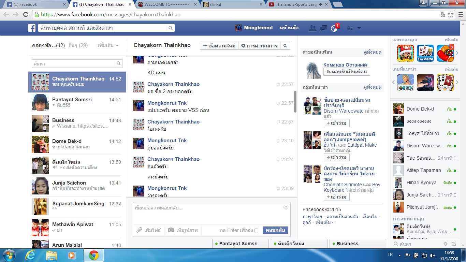This screenshot has height=262, width=466.
Task: Open the Junja Saichon conversation in inbox
Action: pos(77,186)
